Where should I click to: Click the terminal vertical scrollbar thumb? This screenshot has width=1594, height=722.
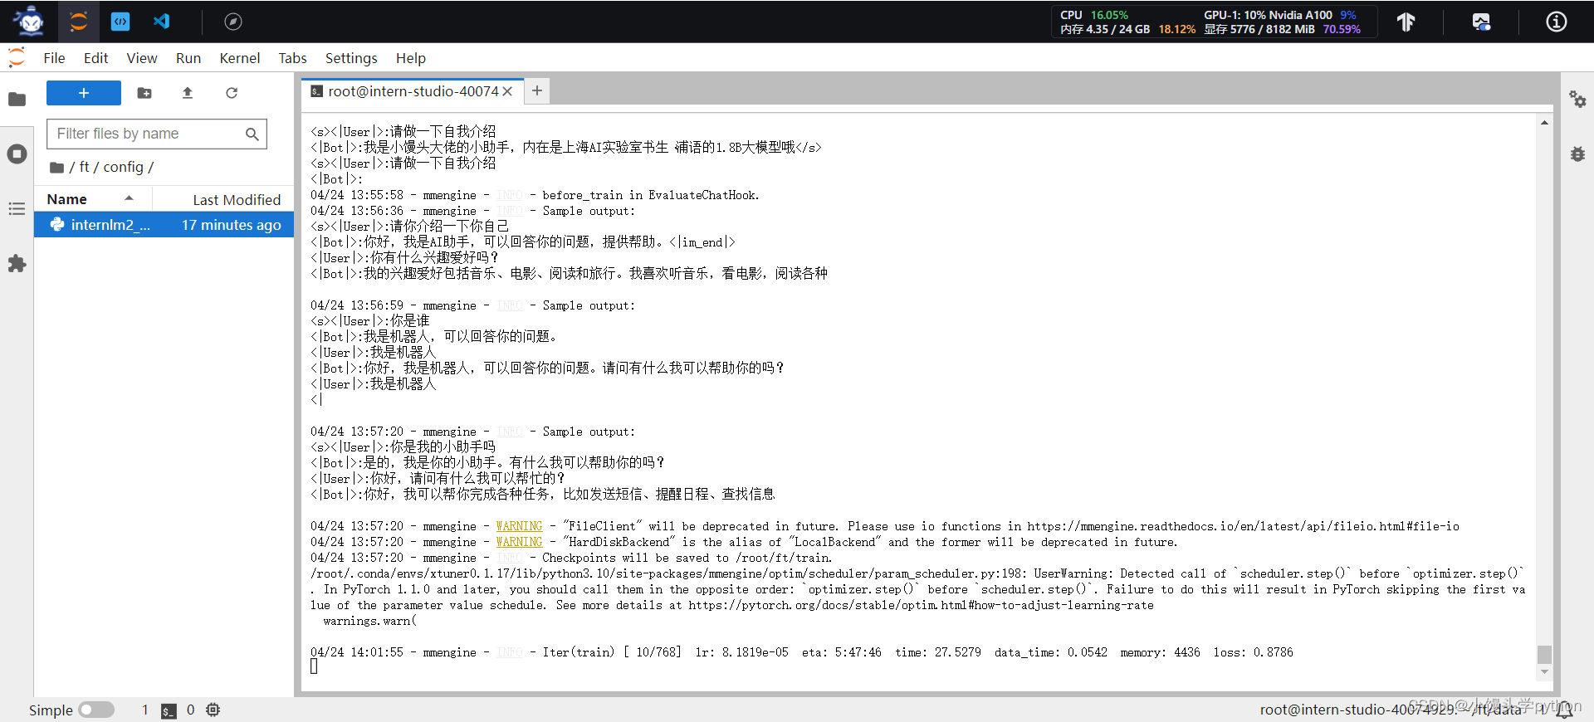(x=1544, y=654)
